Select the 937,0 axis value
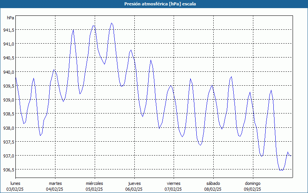308x193 pixels. 8,156
